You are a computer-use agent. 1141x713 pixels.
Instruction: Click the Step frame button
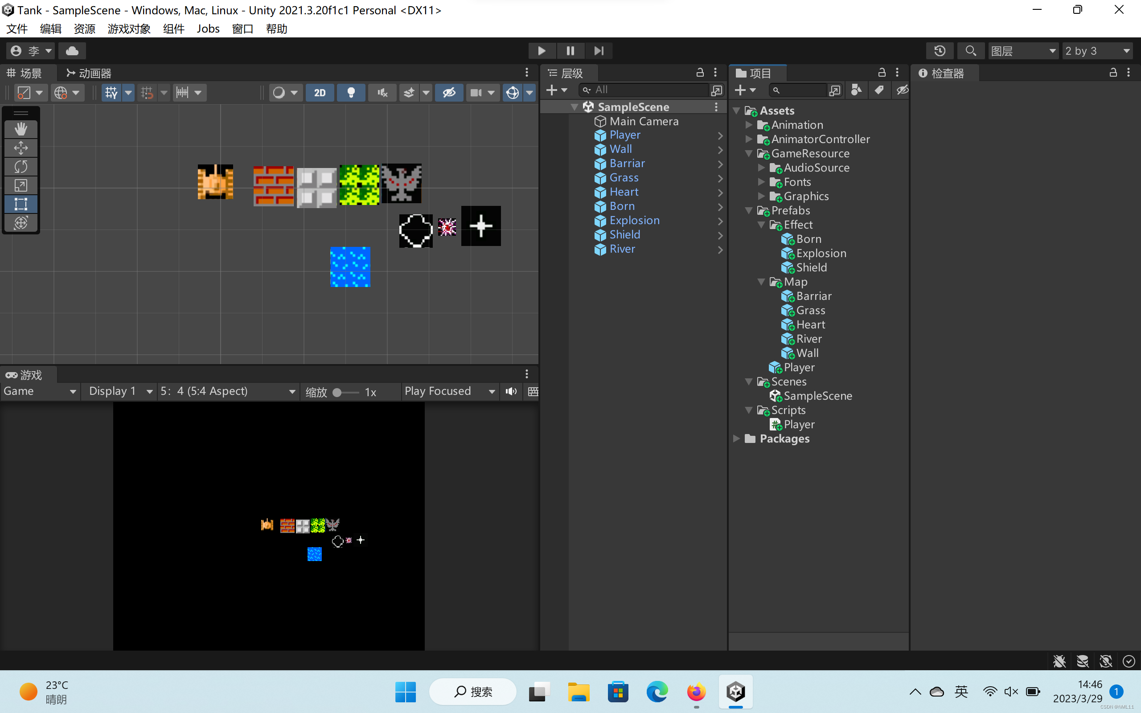[599, 50]
